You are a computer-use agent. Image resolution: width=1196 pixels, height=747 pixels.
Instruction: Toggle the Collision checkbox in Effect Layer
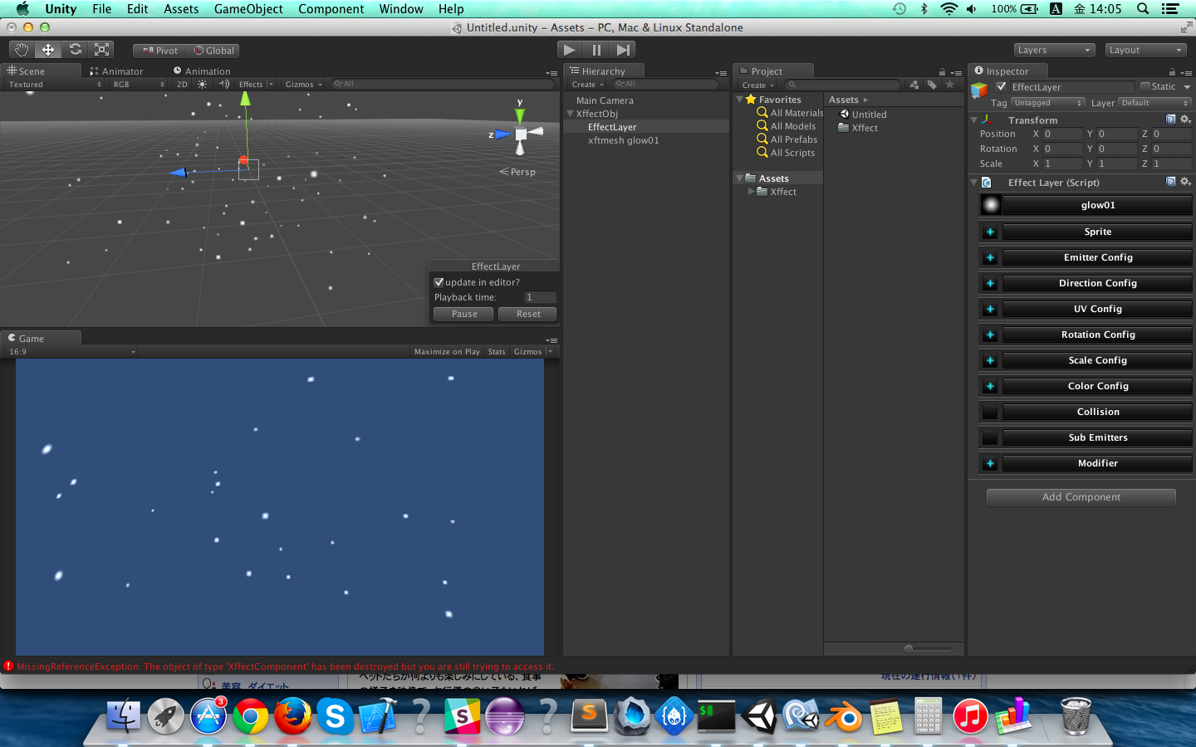click(x=990, y=412)
